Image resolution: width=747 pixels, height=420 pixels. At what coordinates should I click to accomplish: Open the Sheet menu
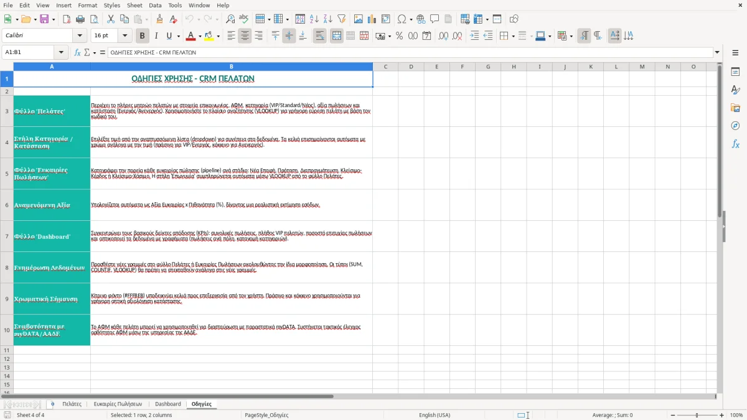pos(134,5)
